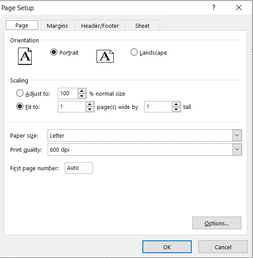Click the Options... button
This screenshot has width=253, height=258.
217,223
